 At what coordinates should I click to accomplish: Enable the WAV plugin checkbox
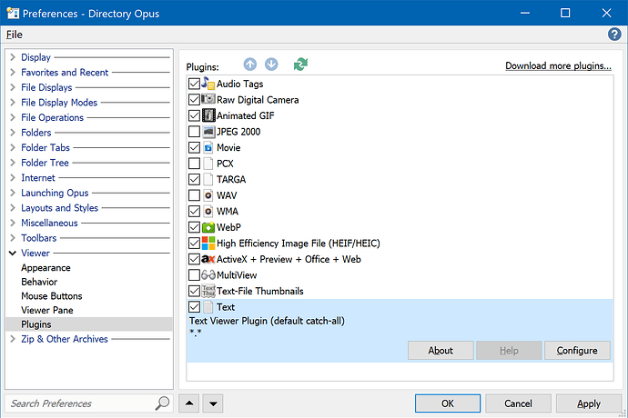tap(194, 195)
